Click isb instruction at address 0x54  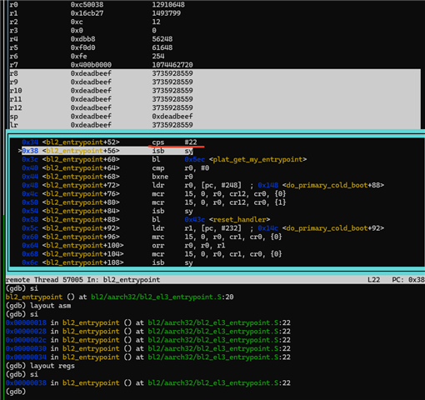coord(158,212)
